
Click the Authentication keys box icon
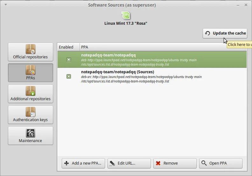(30, 112)
